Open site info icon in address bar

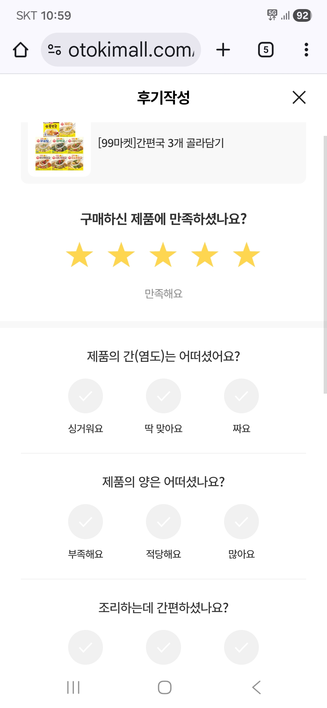[x=54, y=50]
